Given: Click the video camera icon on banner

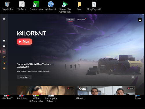Looking at the screenshot, I should 133,77.
